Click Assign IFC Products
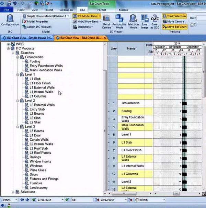Viewport: 206px width, 208px height. (37, 27)
